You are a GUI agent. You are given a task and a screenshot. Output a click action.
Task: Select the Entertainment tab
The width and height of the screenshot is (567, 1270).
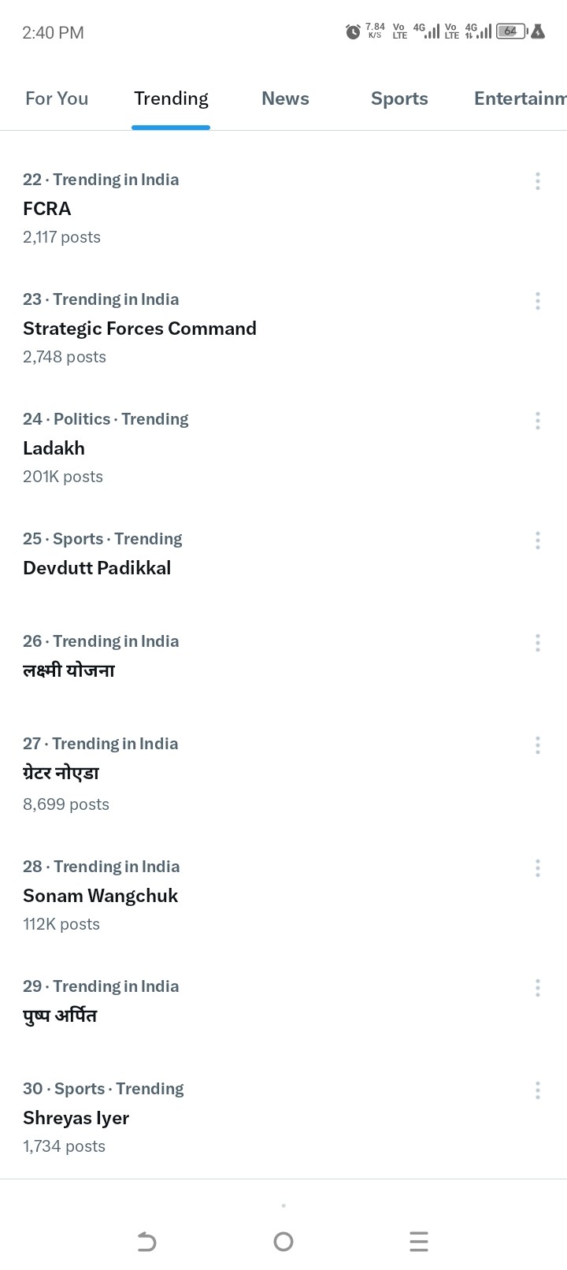point(520,98)
